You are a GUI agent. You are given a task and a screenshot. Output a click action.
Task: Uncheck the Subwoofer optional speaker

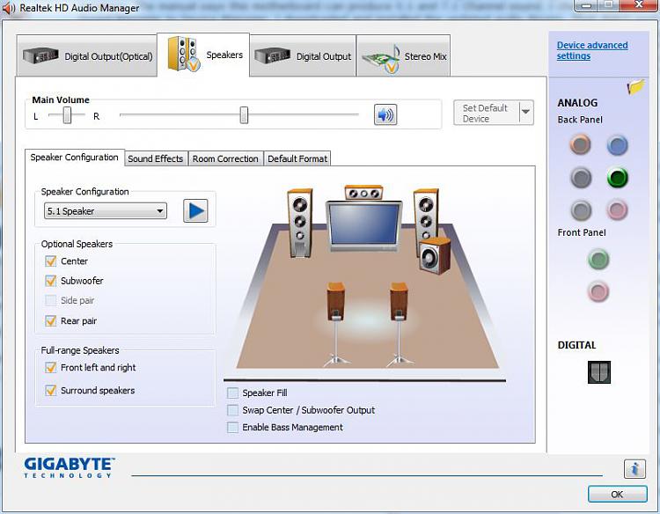coord(50,281)
